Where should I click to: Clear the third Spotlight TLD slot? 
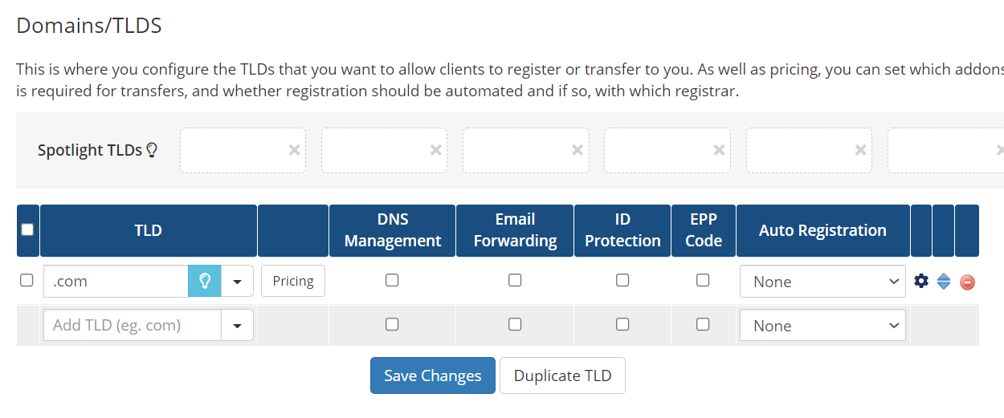click(x=578, y=150)
